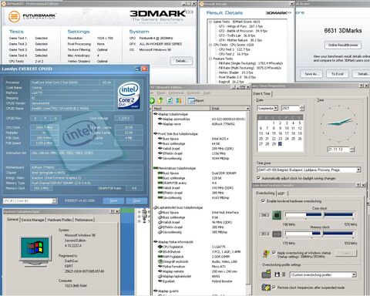Click help question mark on System Properties window
This screenshot has width=370, height=296.
(x=112, y=211)
